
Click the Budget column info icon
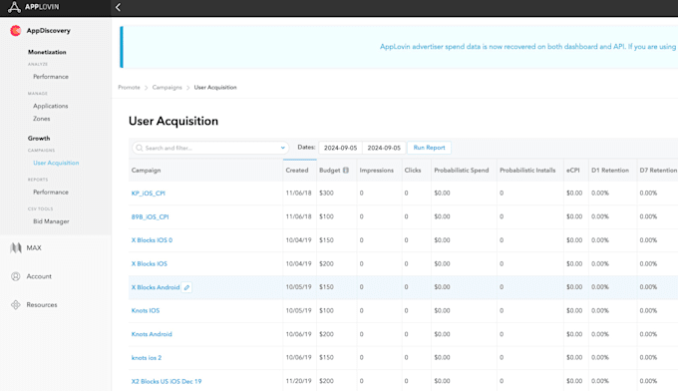[x=346, y=171]
